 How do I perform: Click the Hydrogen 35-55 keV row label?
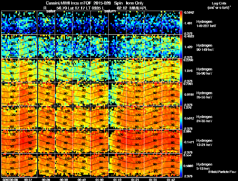[x=204, y=95]
